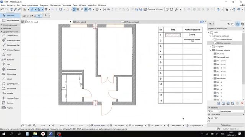Click the red X delete icon in Navigator
Viewport: 245px width, 137px height.
[x=242, y=103]
